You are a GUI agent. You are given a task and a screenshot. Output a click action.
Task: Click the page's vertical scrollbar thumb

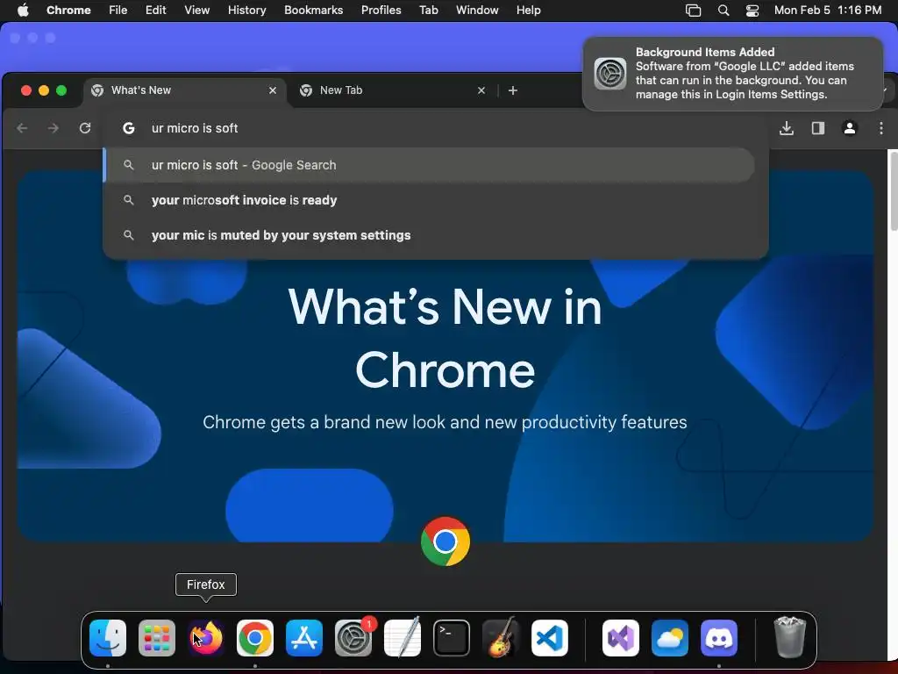[894, 190]
